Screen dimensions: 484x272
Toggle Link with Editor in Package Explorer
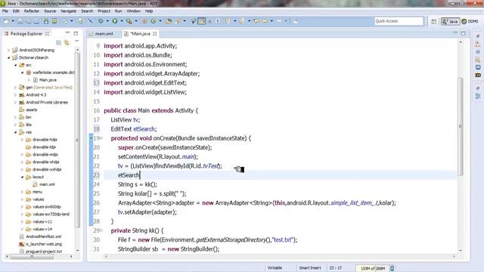click(x=67, y=42)
